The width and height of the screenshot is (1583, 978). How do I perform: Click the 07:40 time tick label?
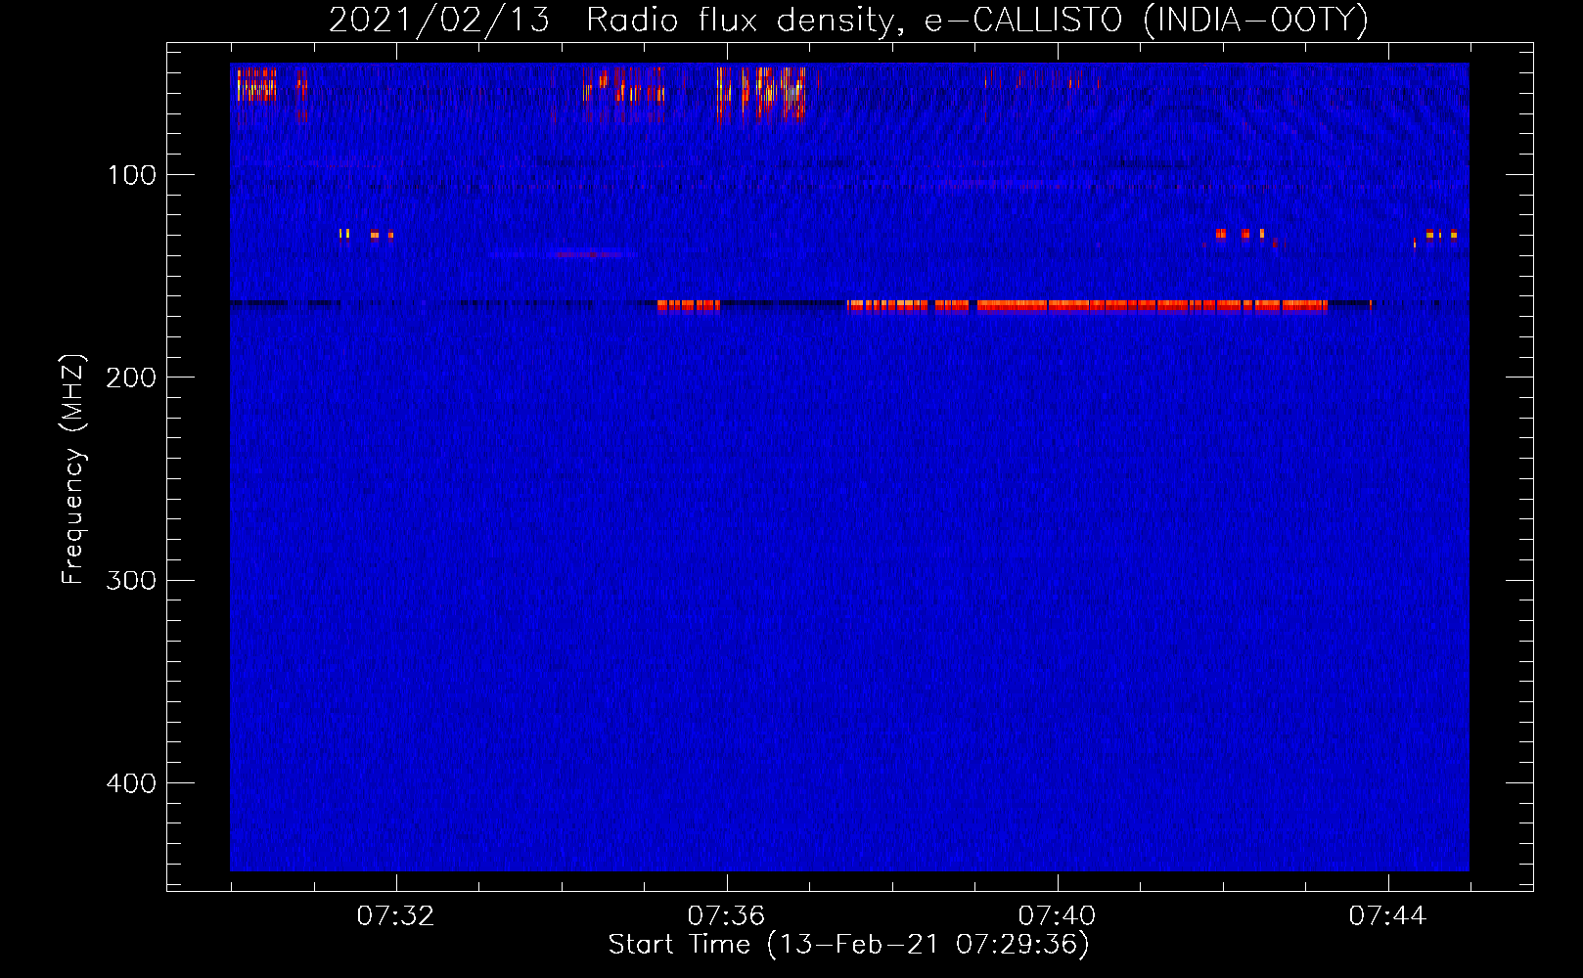coord(1057,915)
